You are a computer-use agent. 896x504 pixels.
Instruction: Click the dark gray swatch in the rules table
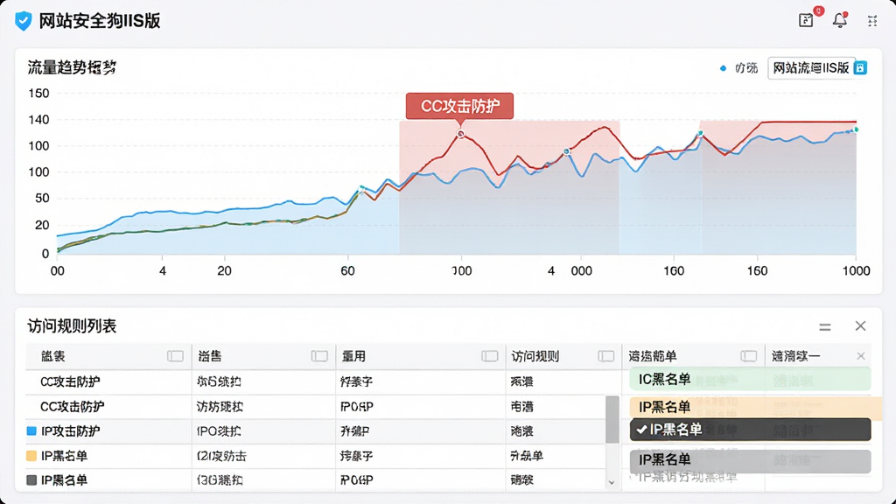tap(31, 480)
